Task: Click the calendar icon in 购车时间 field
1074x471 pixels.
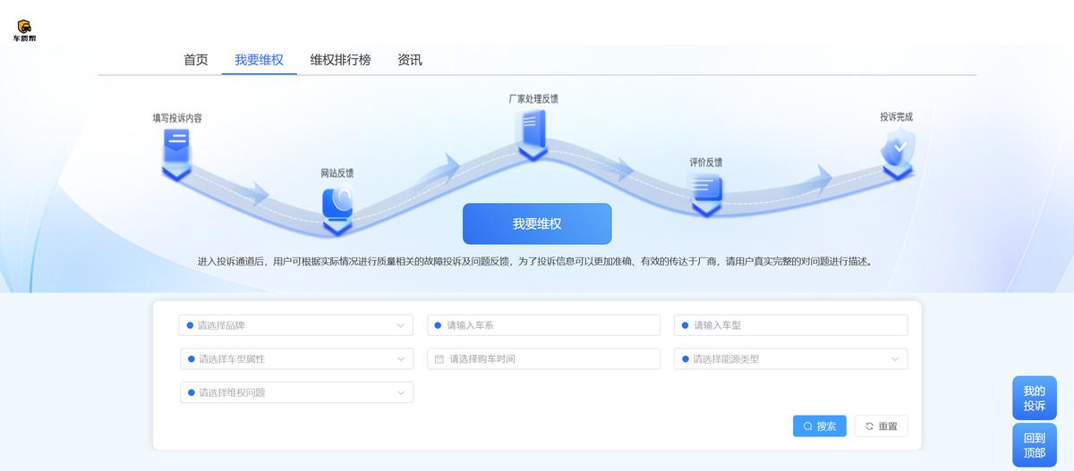Action: (x=439, y=359)
